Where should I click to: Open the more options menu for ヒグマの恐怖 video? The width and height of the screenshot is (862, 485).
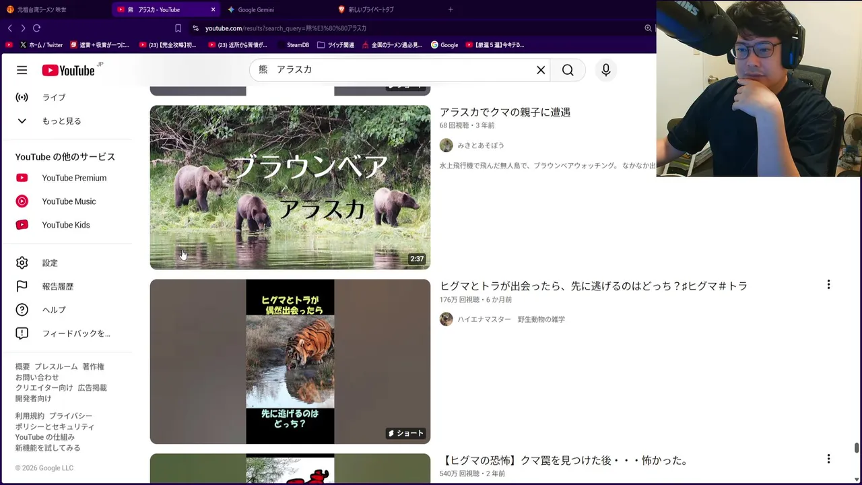point(828,459)
